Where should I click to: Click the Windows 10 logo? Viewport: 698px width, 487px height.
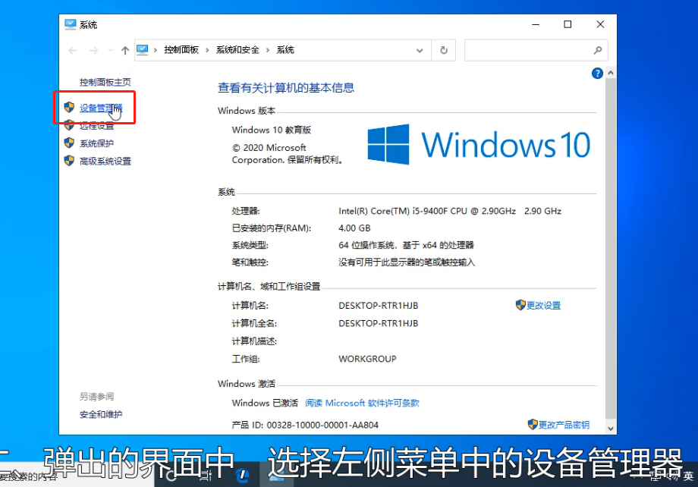point(479,145)
